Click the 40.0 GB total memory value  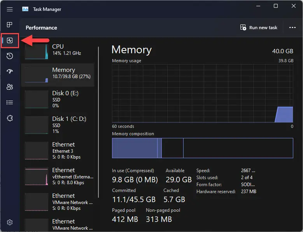282,51
